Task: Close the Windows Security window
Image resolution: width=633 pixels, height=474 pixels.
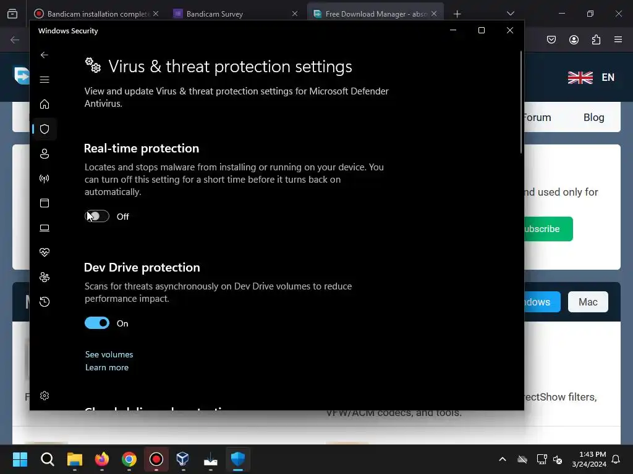Action: [x=510, y=30]
